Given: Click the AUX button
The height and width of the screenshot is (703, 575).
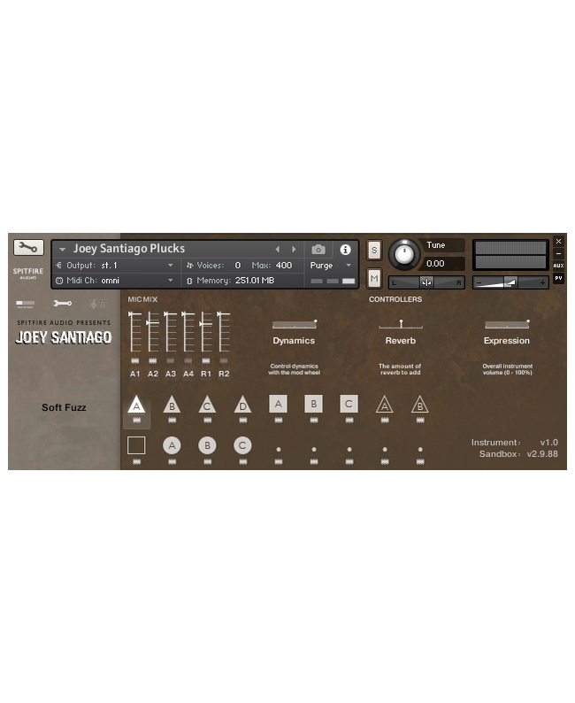Looking at the screenshot, I should click(x=558, y=266).
